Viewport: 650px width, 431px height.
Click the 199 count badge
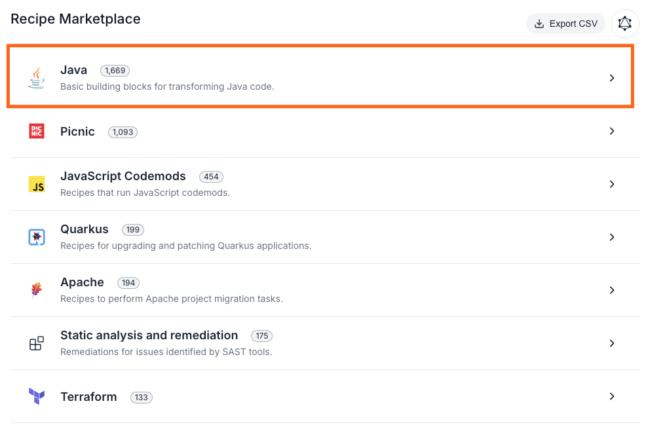(x=132, y=230)
